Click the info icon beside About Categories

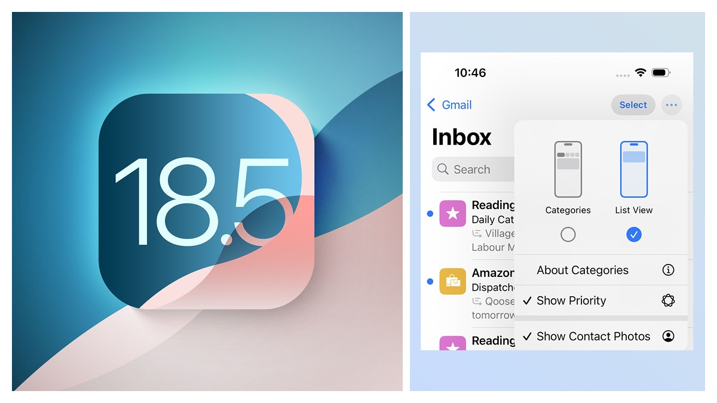click(669, 270)
